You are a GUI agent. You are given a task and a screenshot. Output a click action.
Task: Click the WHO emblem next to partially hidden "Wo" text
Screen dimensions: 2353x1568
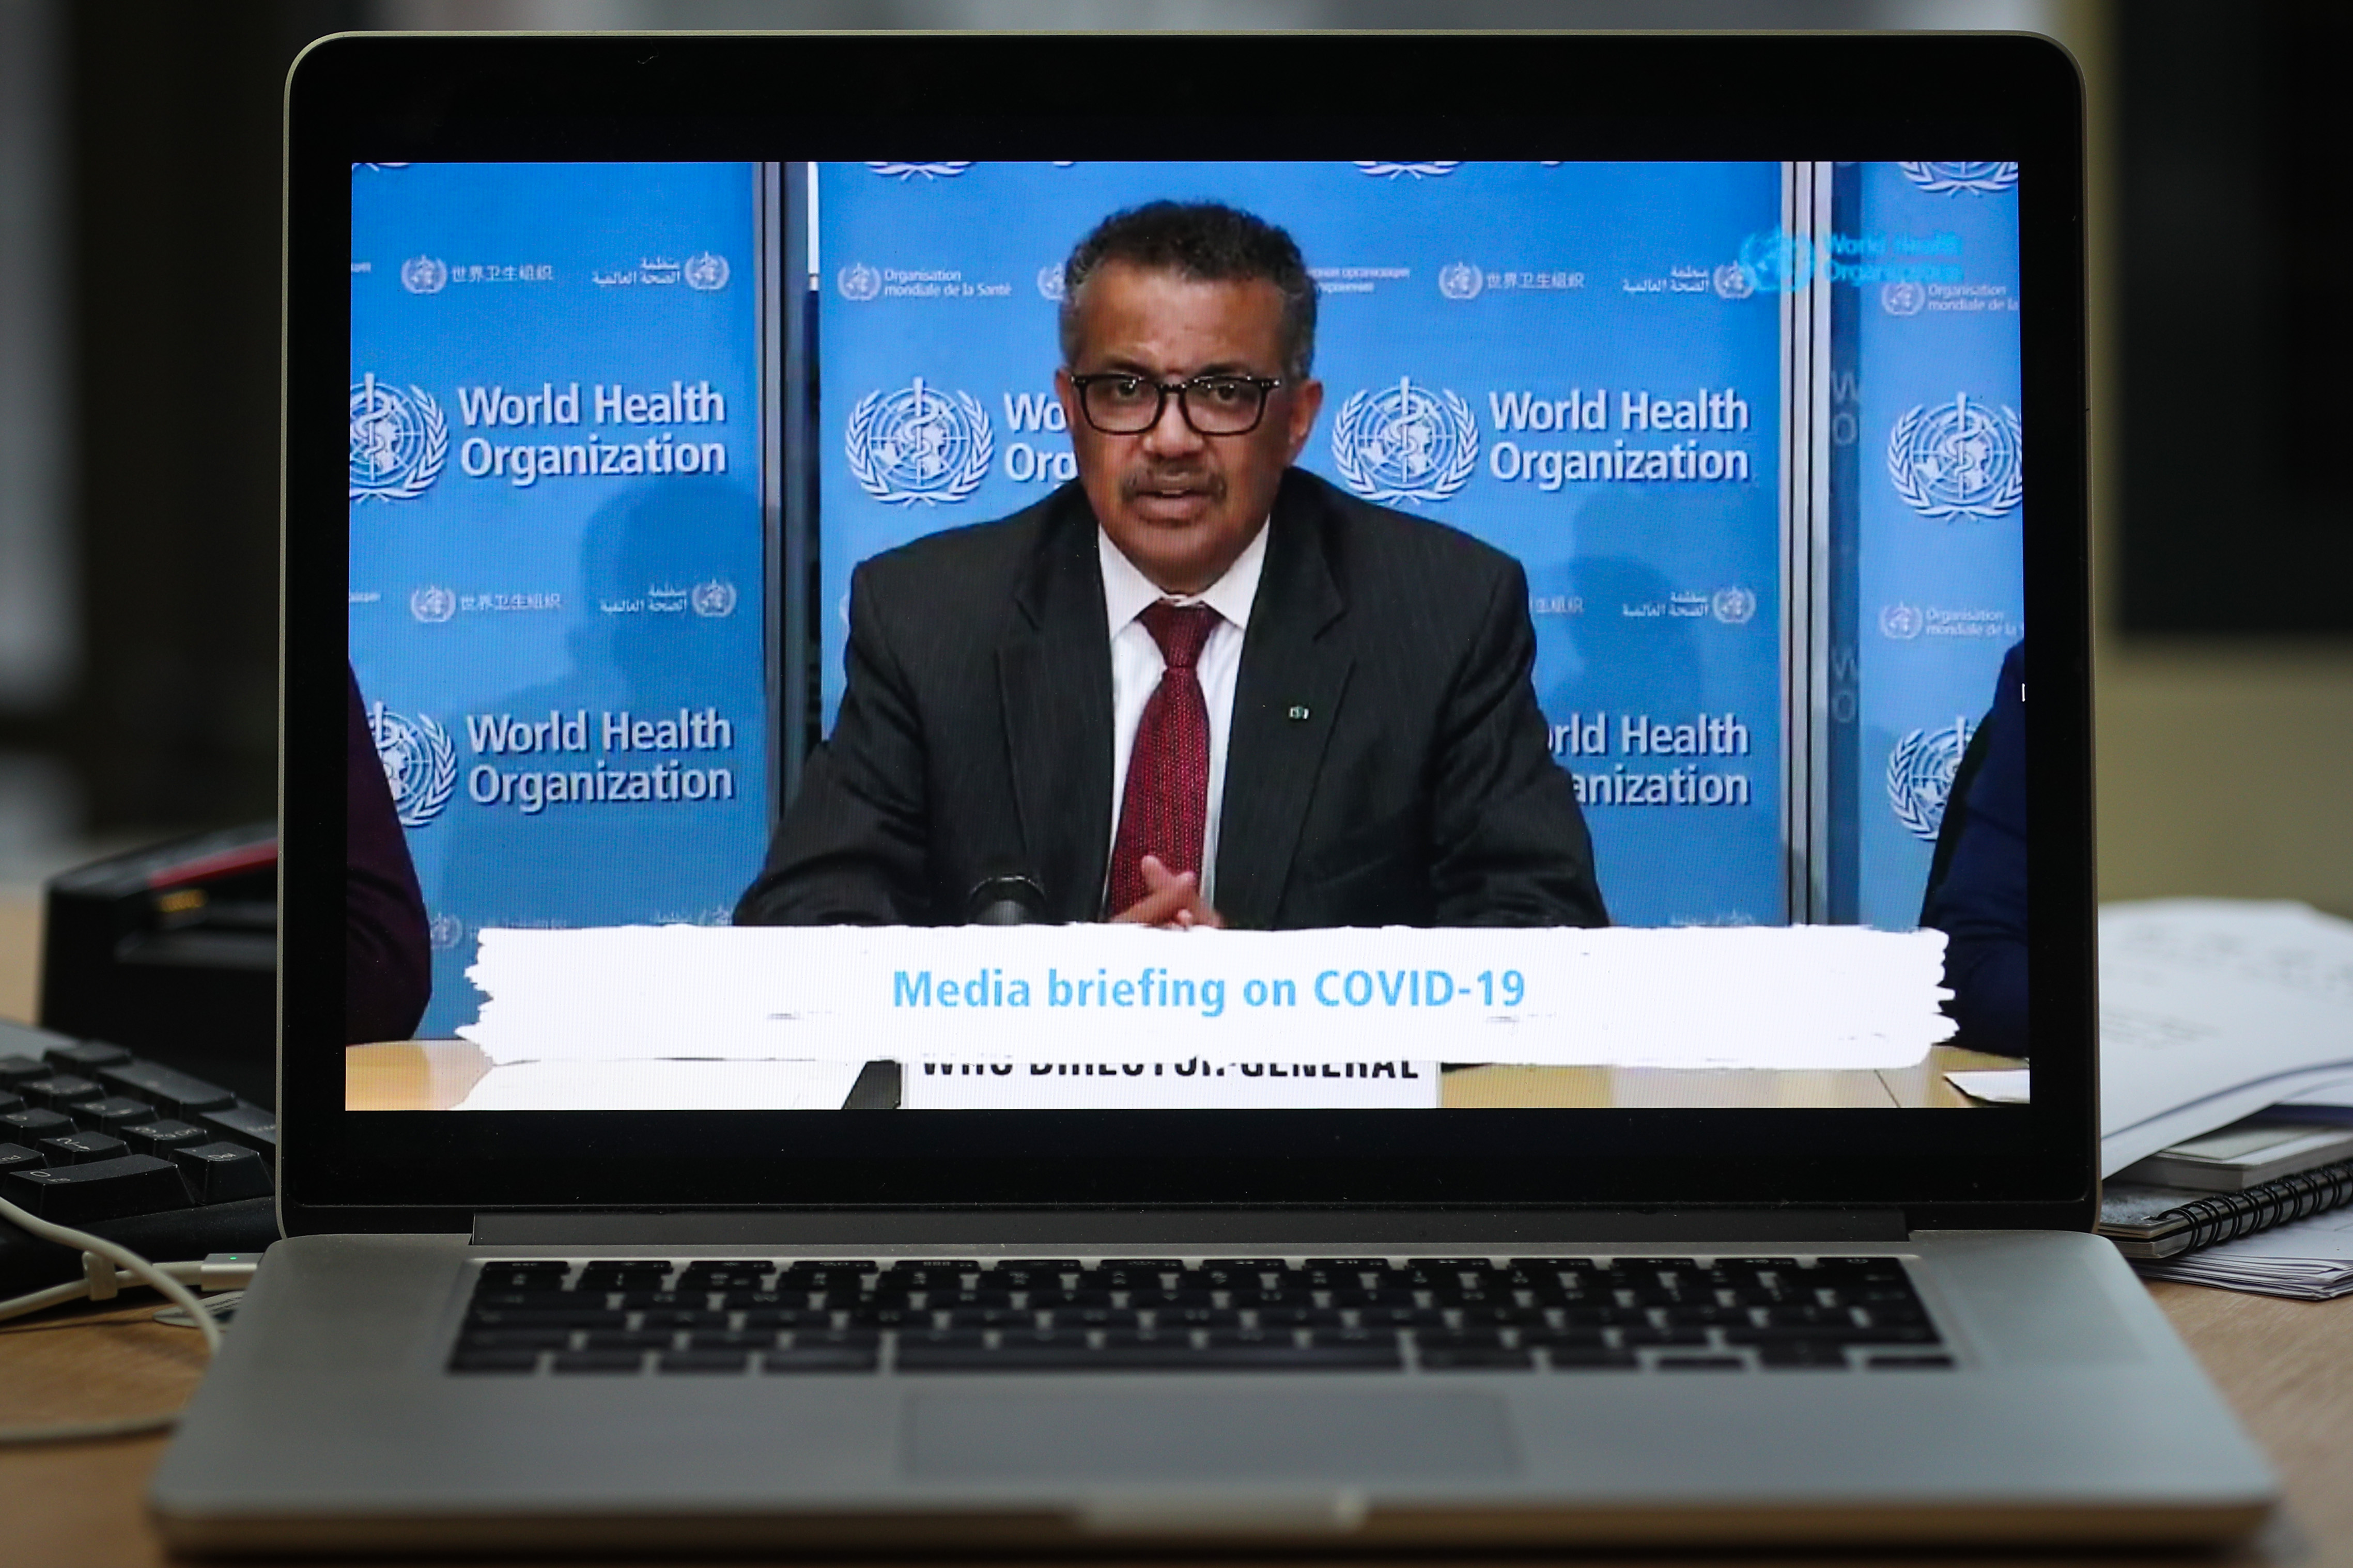[x=918, y=441]
